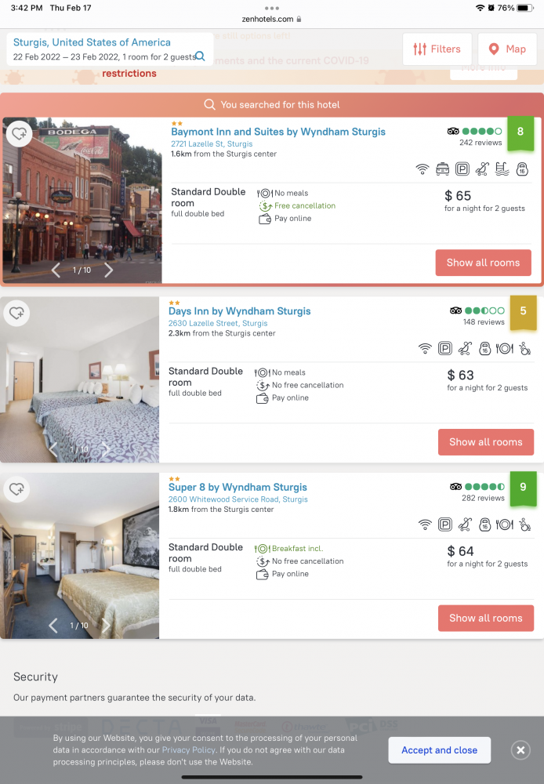
Task: Click the parking icon on Days Inn listing
Action: pos(445,349)
